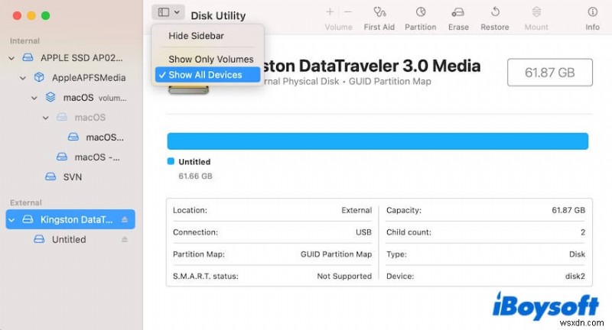
Task: Click the Mount toolbar icon
Action: pos(536,12)
